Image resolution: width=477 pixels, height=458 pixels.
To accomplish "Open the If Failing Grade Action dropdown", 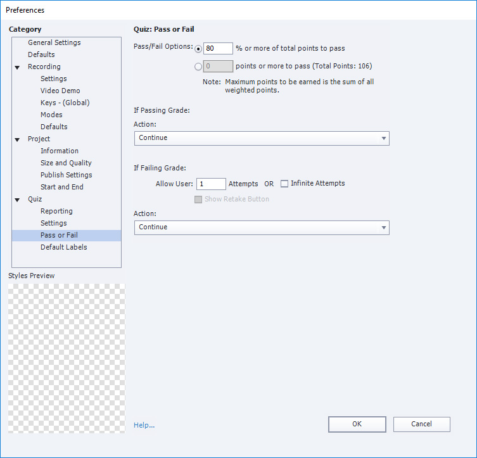I will click(262, 228).
